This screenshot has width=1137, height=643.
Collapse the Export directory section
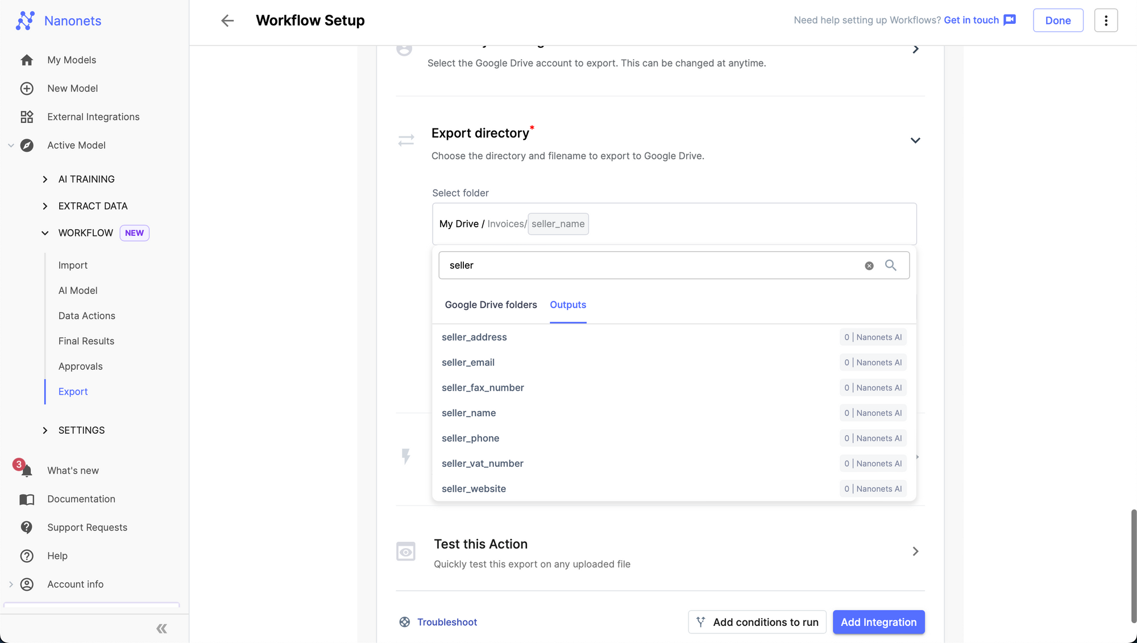click(x=915, y=140)
